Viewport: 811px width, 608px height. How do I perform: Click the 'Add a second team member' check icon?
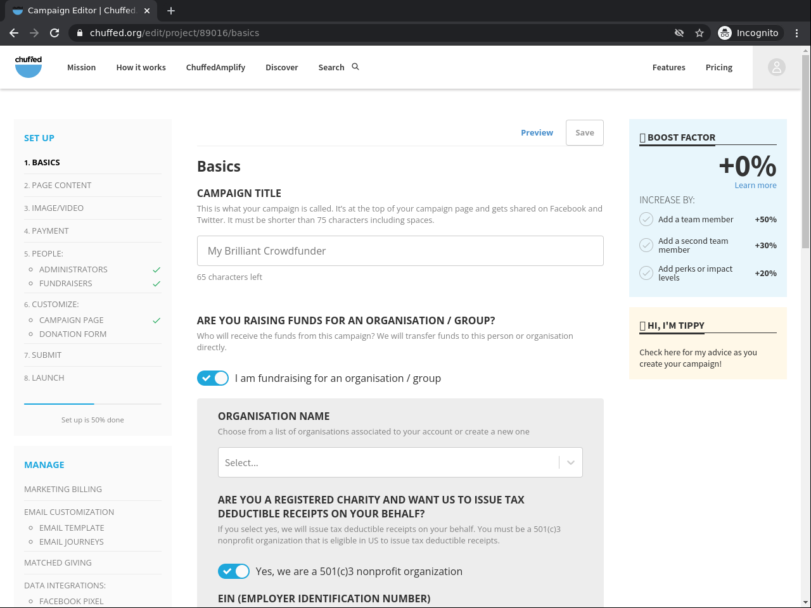646,245
